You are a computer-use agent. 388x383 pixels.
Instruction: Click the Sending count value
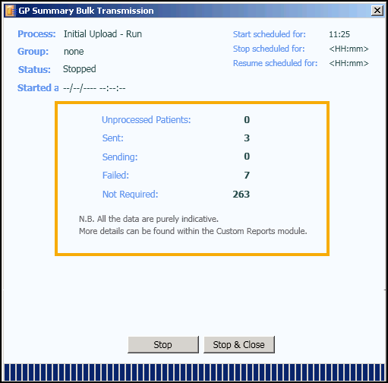[x=247, y=157]
